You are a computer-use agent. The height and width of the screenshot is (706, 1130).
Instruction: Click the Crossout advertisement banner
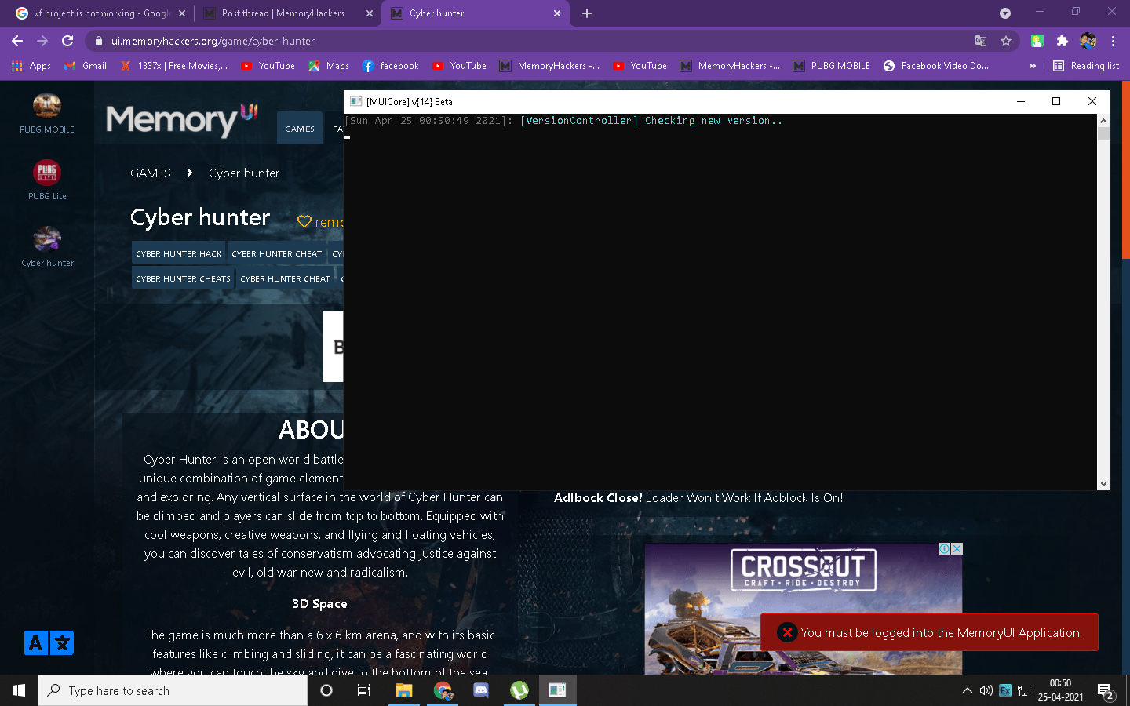point(804,609)
